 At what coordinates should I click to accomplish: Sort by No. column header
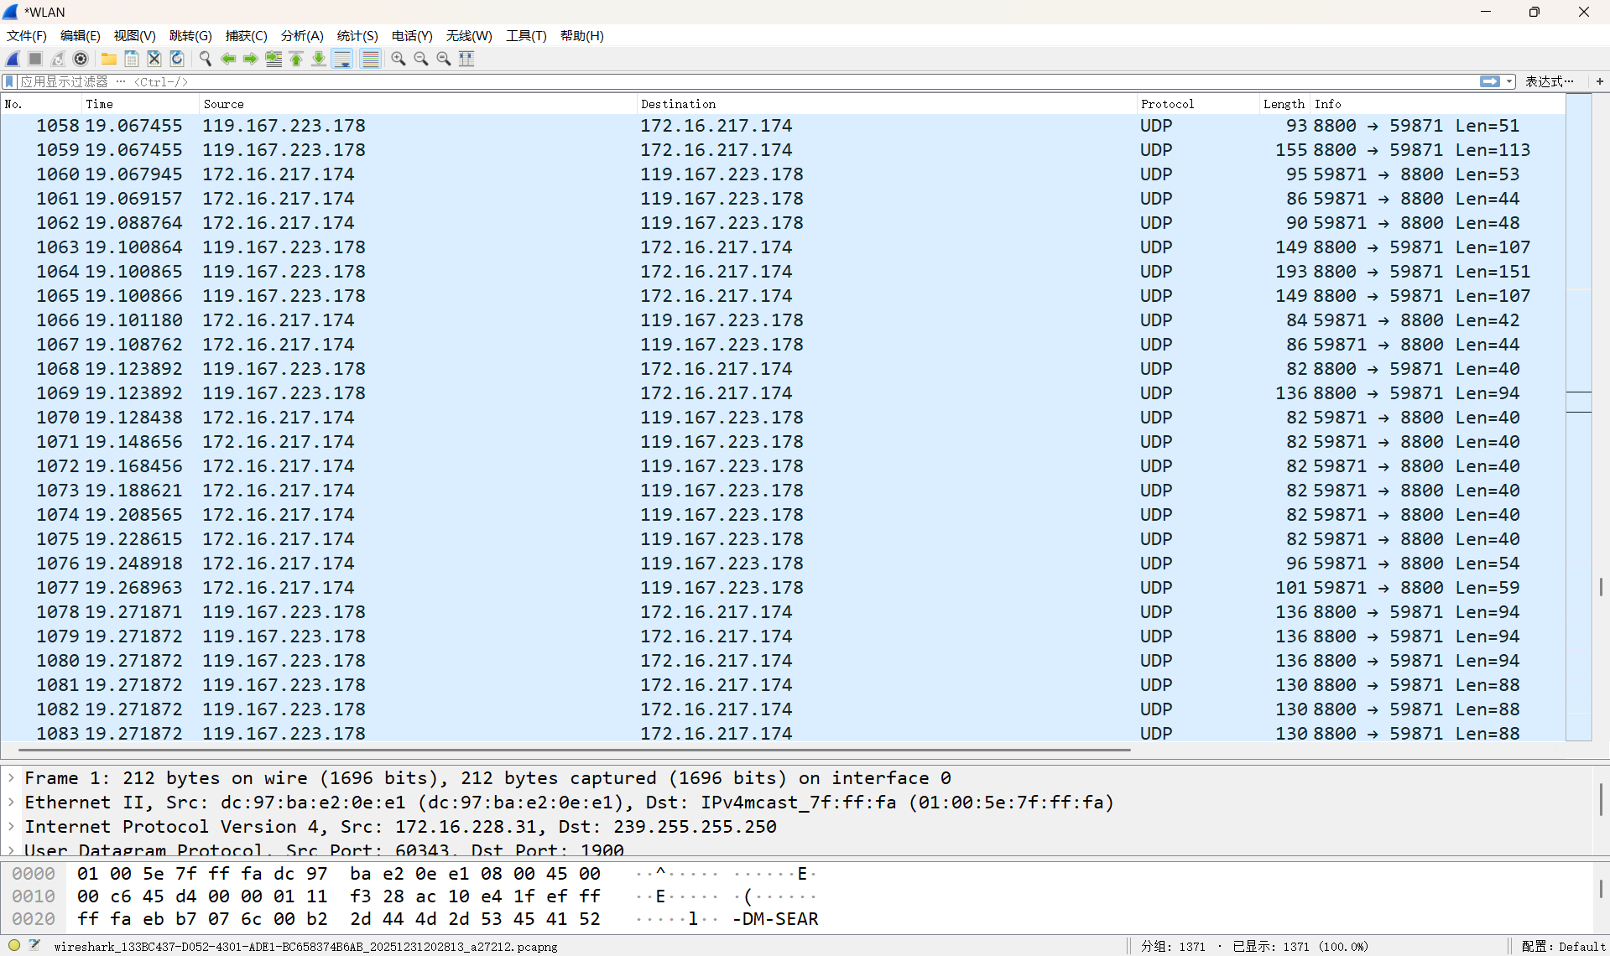coord(41,104)
